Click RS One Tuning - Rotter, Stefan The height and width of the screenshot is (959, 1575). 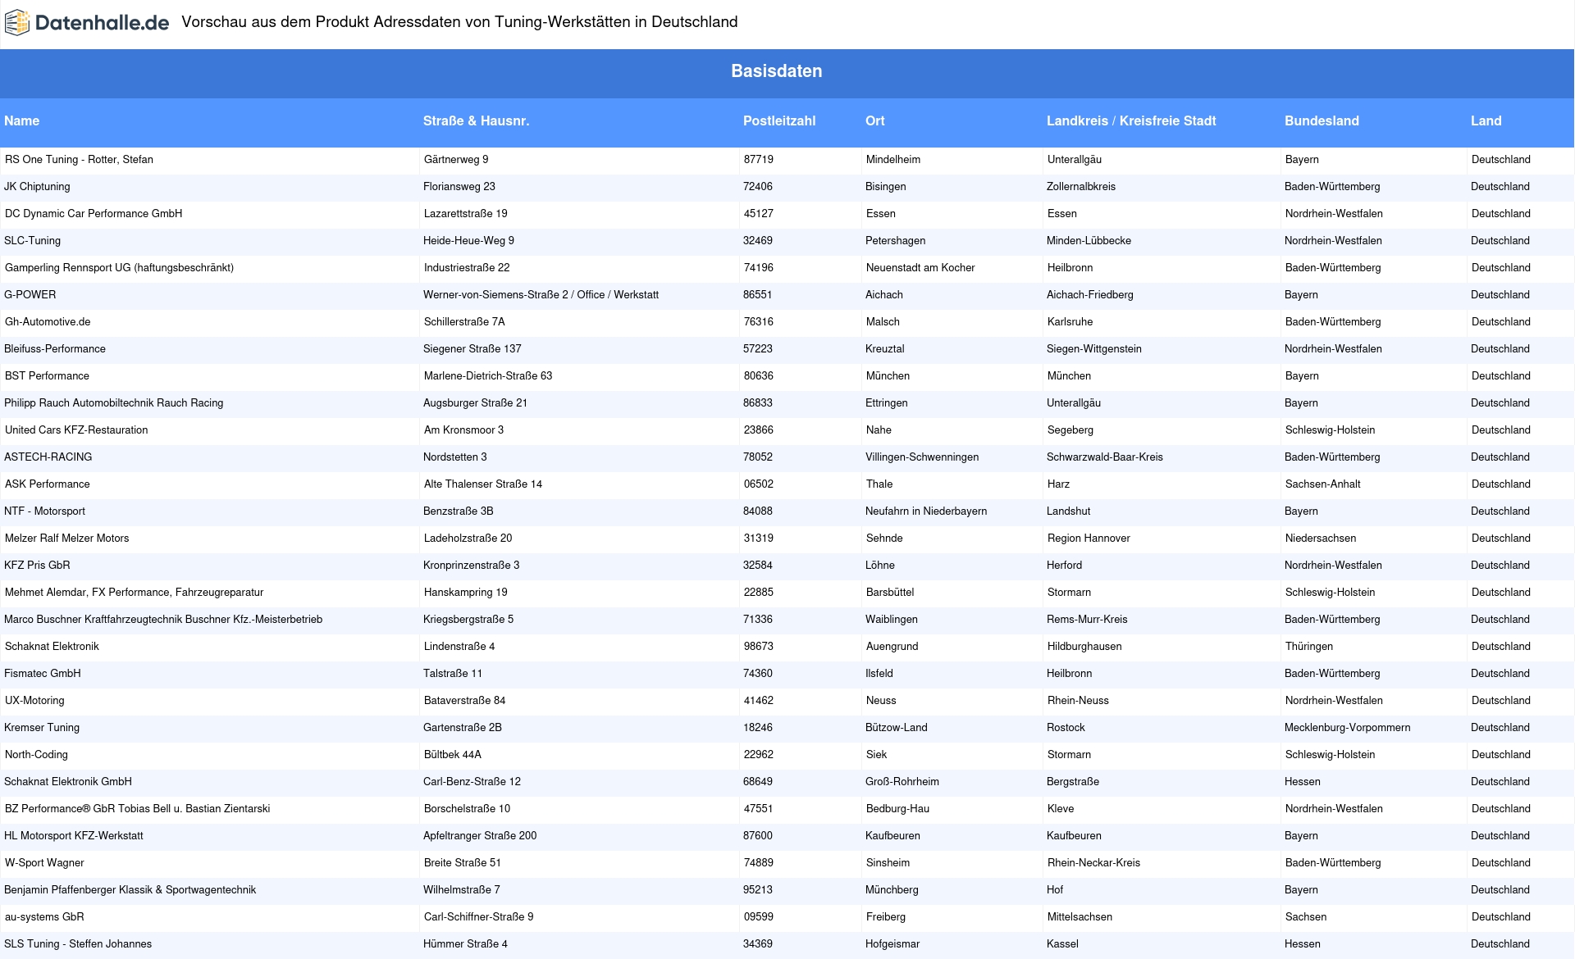click(x=79, y=160)
